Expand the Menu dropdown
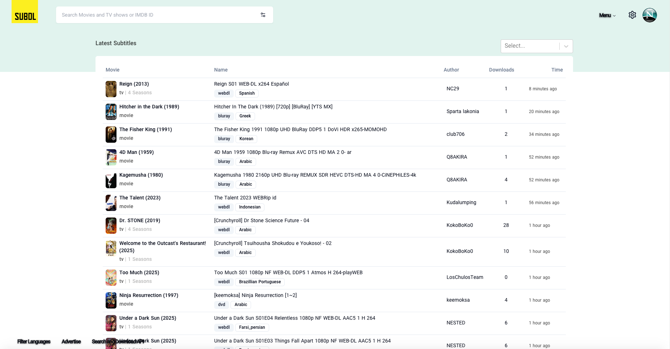670x349 pixels. 607,15
